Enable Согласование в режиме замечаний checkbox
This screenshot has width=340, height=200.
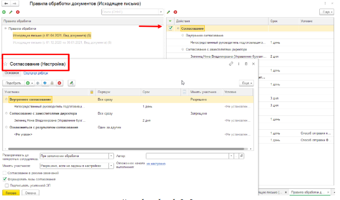pyautogui.click(x=5, y=173)
